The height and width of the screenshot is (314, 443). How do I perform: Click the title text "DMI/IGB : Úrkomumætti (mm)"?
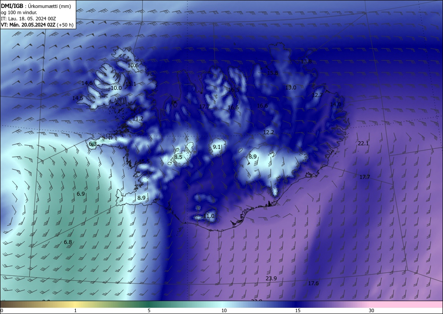click(36, 6)
